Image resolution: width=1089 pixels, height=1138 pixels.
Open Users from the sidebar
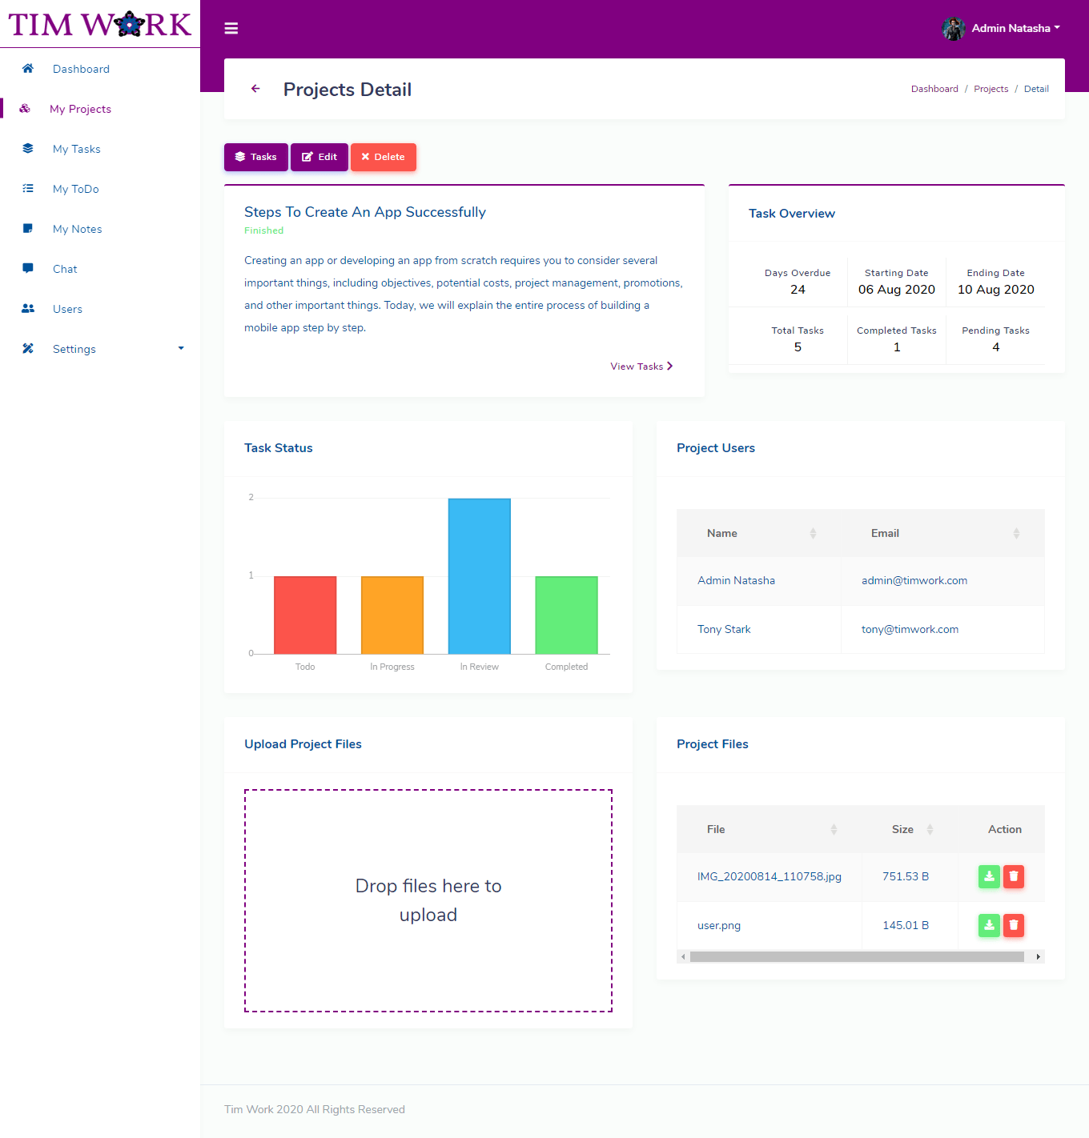[x=67, y=309]
